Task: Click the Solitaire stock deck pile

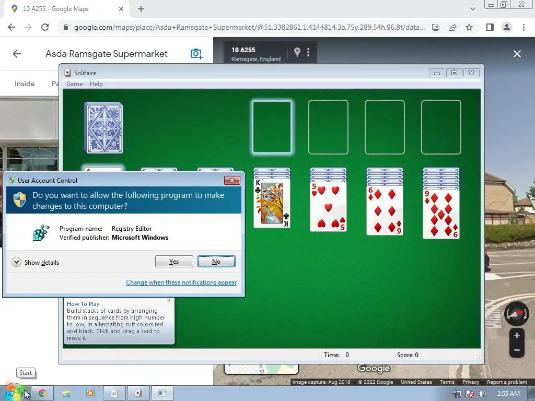Action: [x=104, y=128]
